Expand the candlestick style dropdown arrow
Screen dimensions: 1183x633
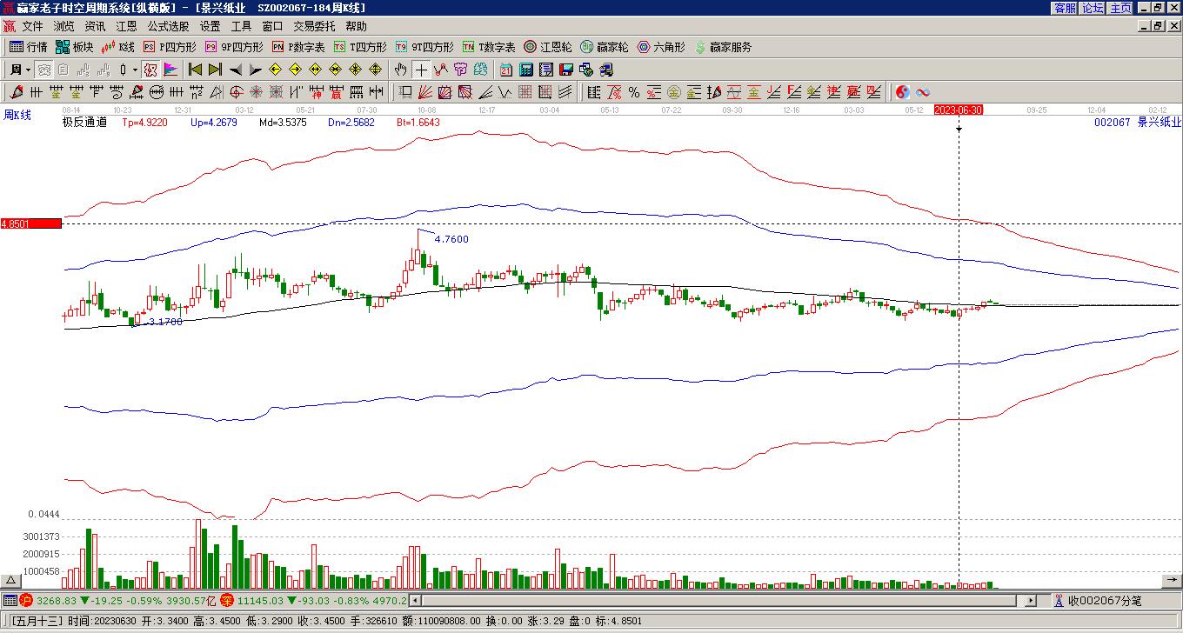point(135,70)
